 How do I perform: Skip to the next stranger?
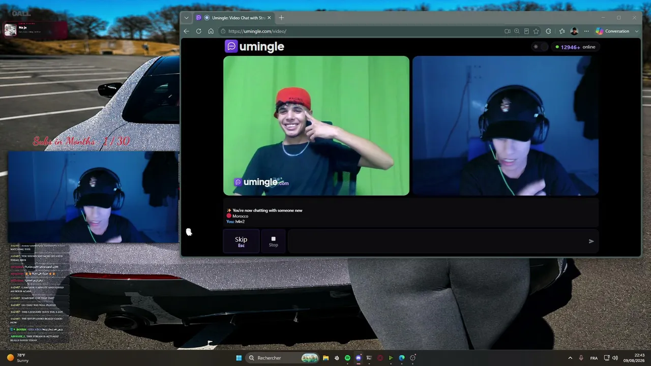pyautogui.click(x=241, y=241)
